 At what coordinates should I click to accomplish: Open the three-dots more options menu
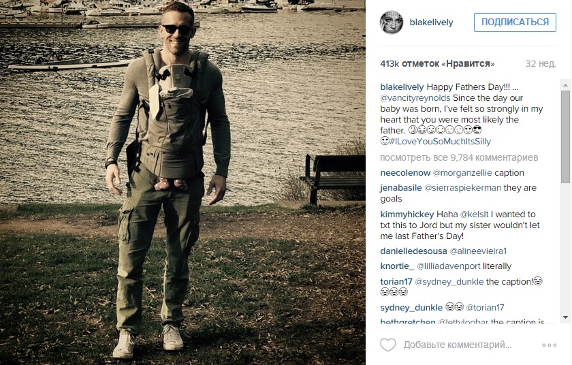549,345
